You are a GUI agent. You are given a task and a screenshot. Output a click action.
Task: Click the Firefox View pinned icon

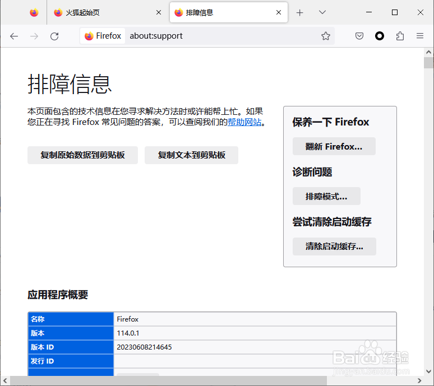point(34,12)
